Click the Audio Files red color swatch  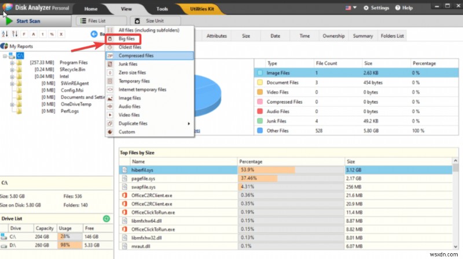point(260,111)
